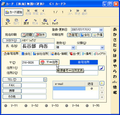Click the 取消 cancel toolbar icon
This screenshot has height=115, width=120.
click(35, 22)
